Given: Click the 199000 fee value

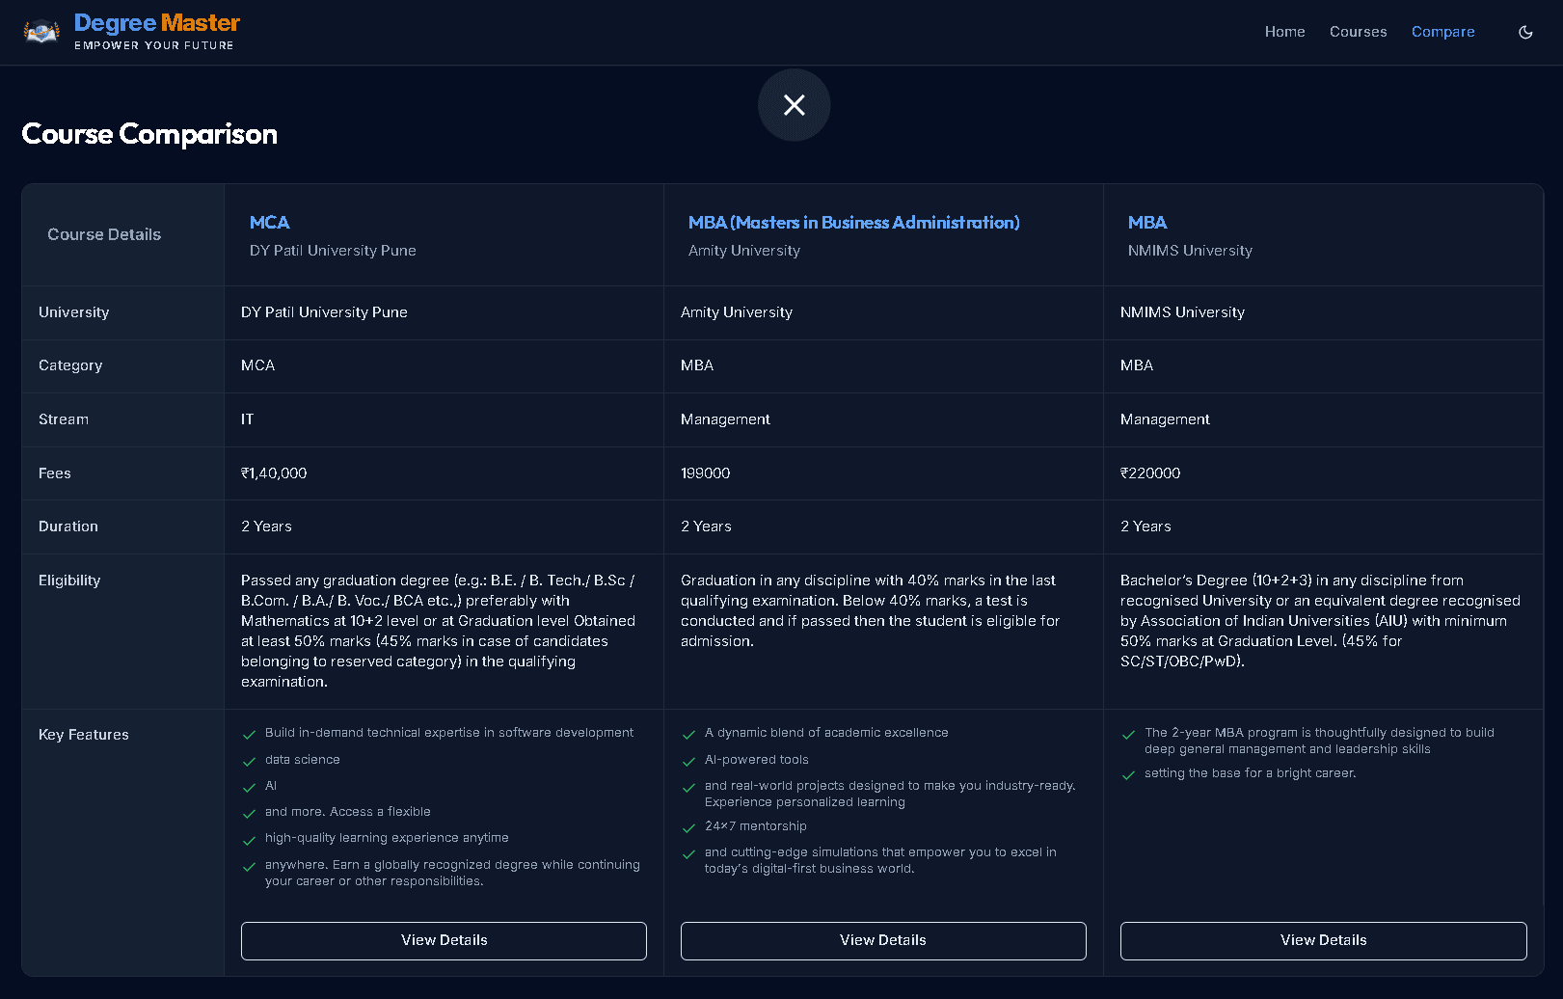Looking at the screenshot, I should coord(705,473).
